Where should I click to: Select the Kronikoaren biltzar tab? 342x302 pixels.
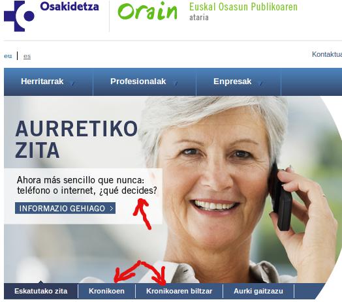pyautogui.click(x=179, y=291)
